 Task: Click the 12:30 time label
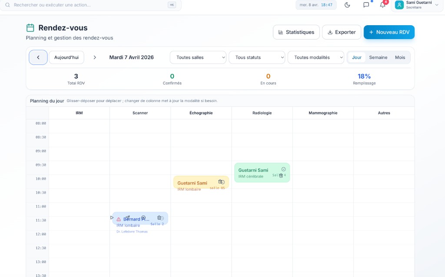[40, 248]
